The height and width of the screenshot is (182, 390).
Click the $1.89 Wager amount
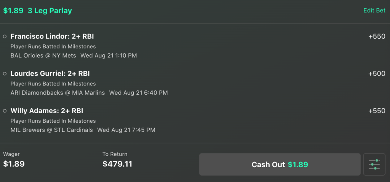point(14,164)
